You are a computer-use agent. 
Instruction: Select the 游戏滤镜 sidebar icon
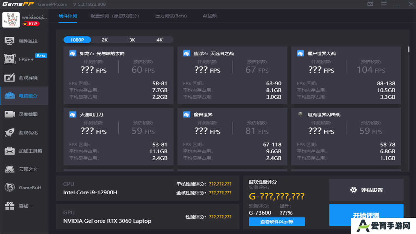tap(9, 78)
